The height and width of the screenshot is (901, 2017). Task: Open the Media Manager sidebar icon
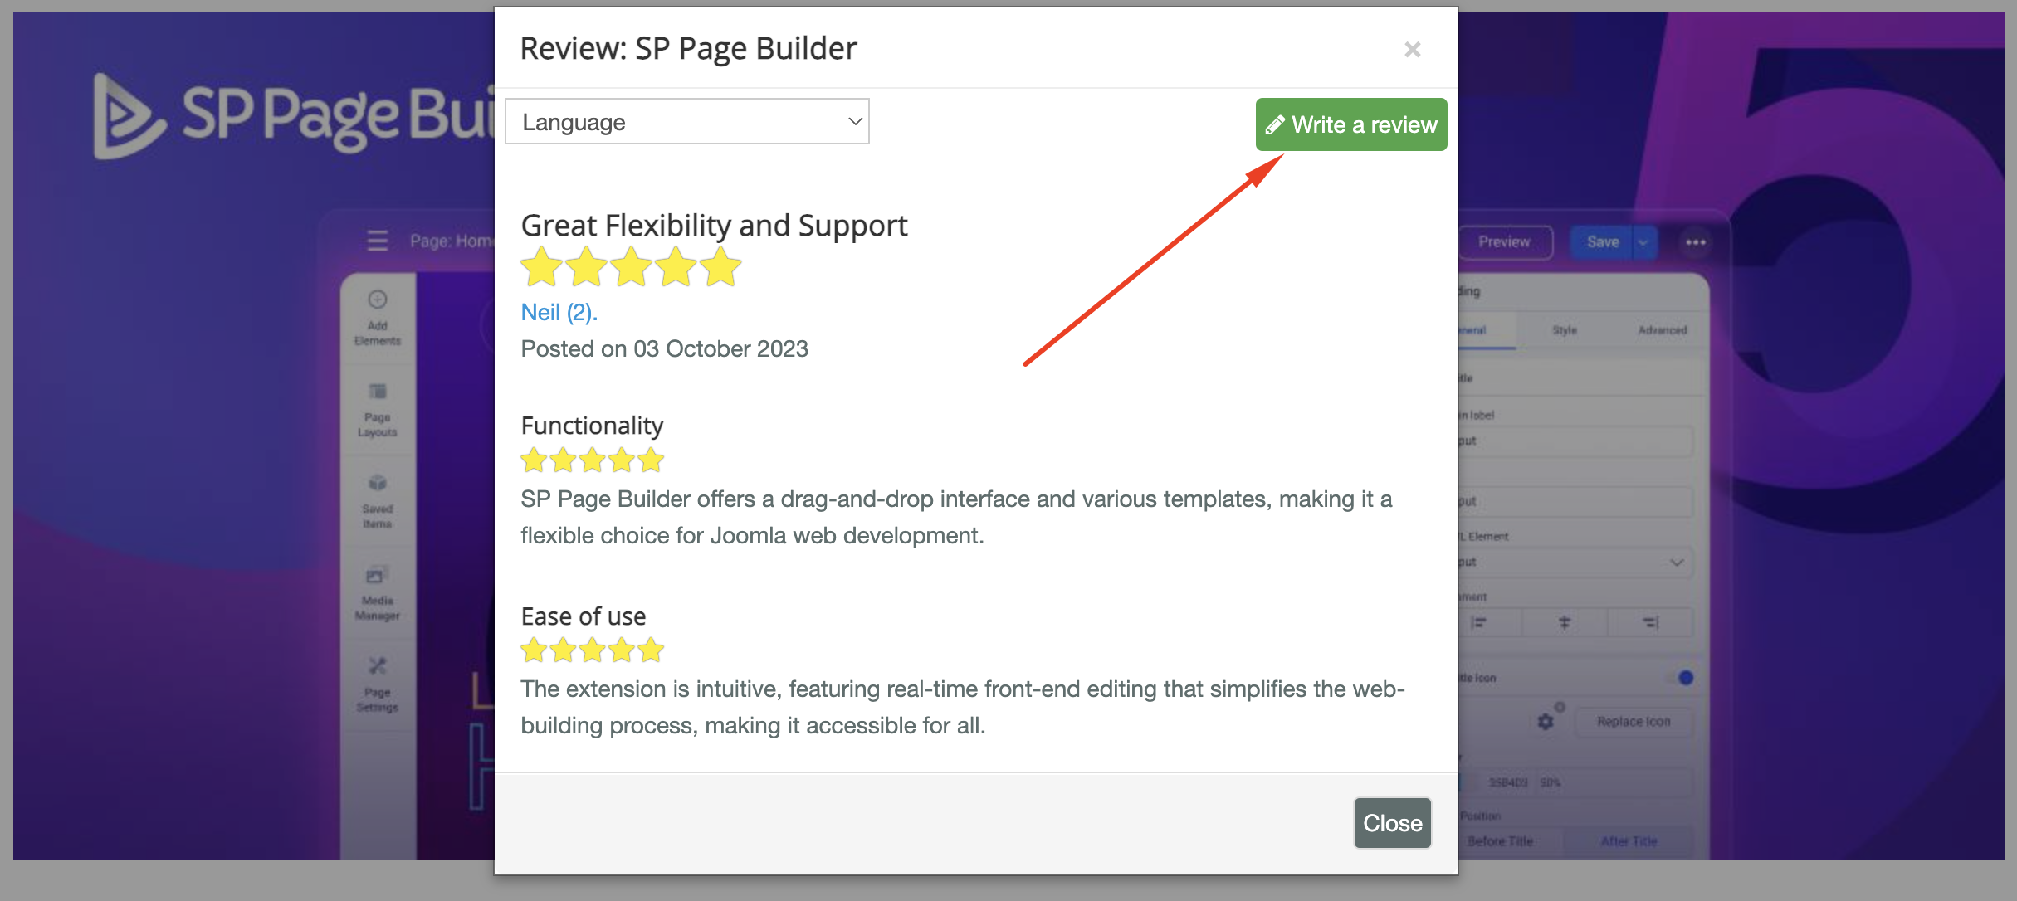pyautogui.click(x=377, y=592)
